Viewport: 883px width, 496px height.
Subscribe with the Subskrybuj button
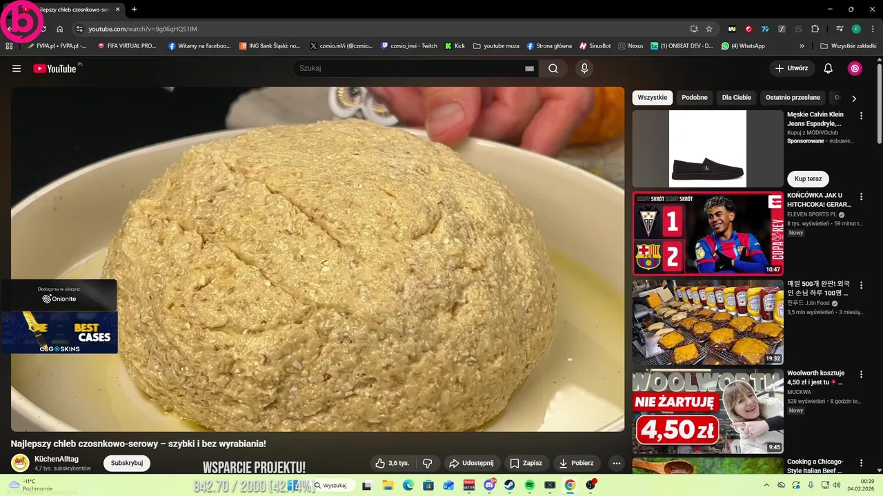pos(127,463)
